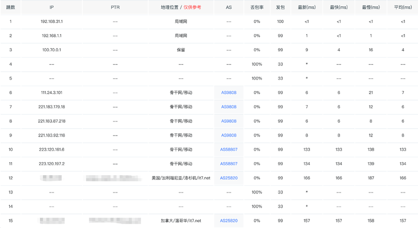Select the 加拿大/温哥华/it7.net location cell

coord(181,221)
